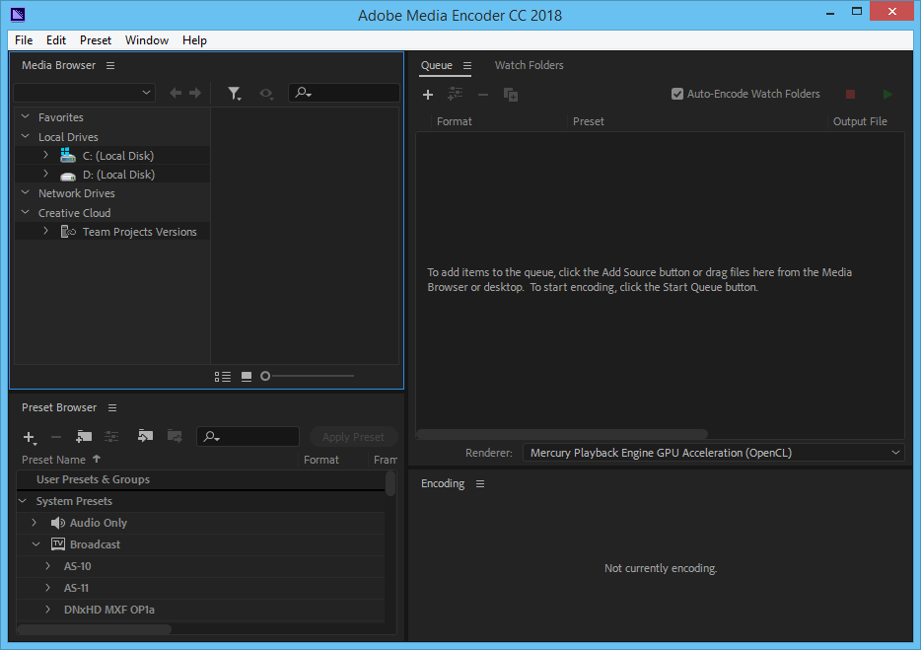Screen dimensions: 921x650
Task: Open the Preset menu
Action: (x=95, y=40)
